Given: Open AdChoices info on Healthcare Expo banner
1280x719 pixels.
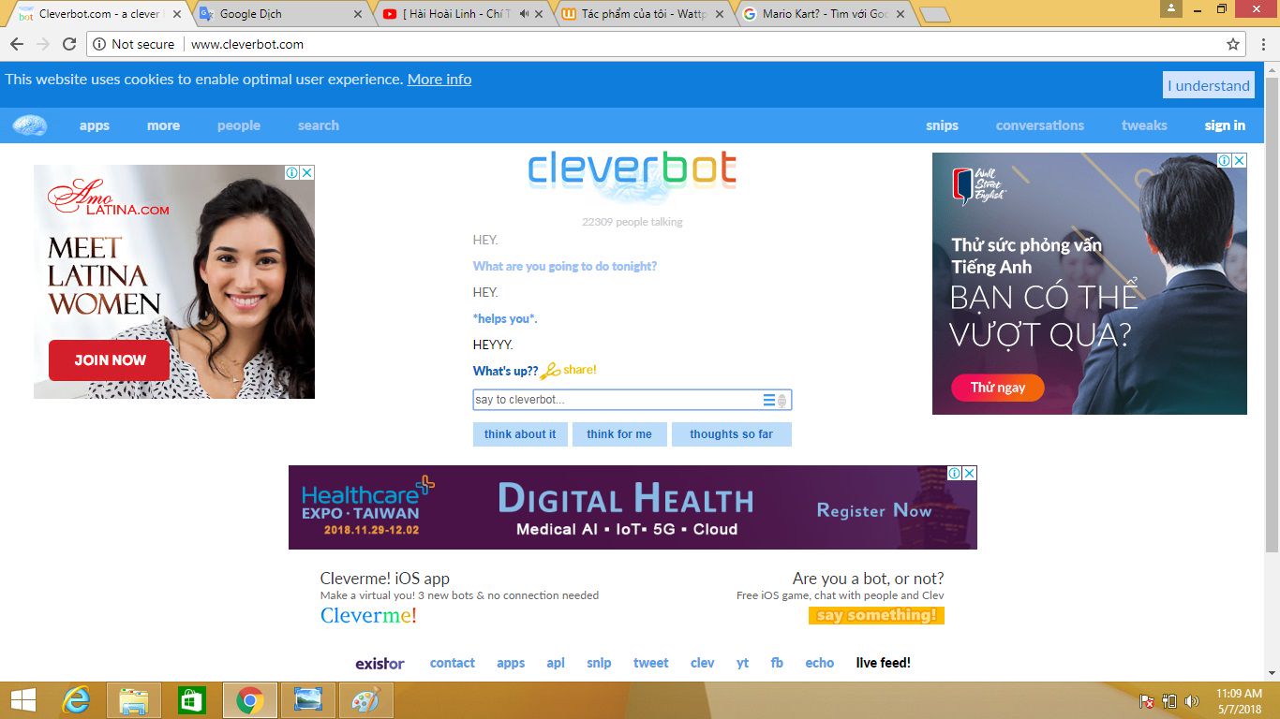Looking at the screenshot, I should [x=955, y=473].
